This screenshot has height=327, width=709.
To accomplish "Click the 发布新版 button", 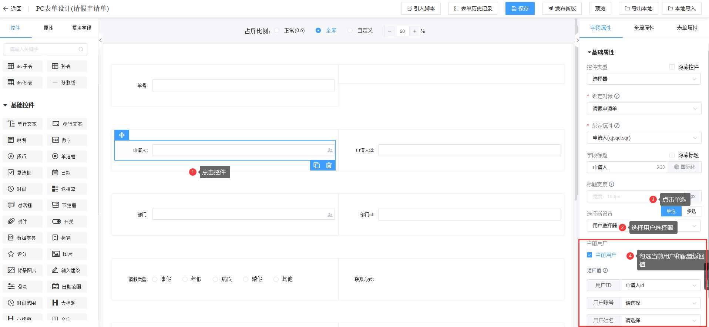I will 562,9.
